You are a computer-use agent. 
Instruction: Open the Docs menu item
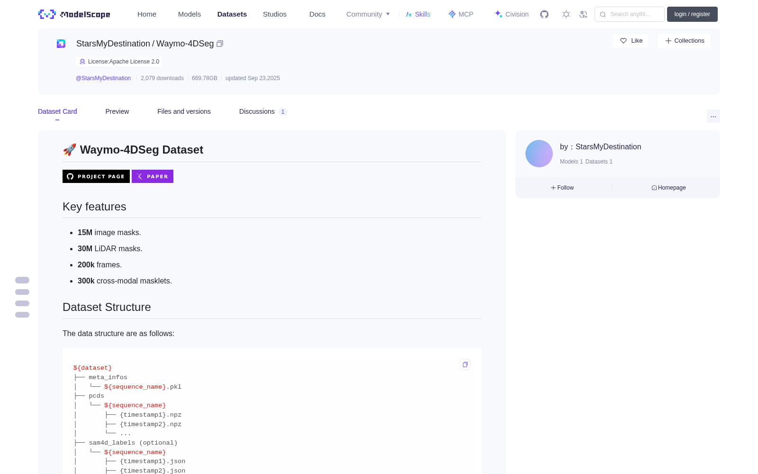pos(317,14)
